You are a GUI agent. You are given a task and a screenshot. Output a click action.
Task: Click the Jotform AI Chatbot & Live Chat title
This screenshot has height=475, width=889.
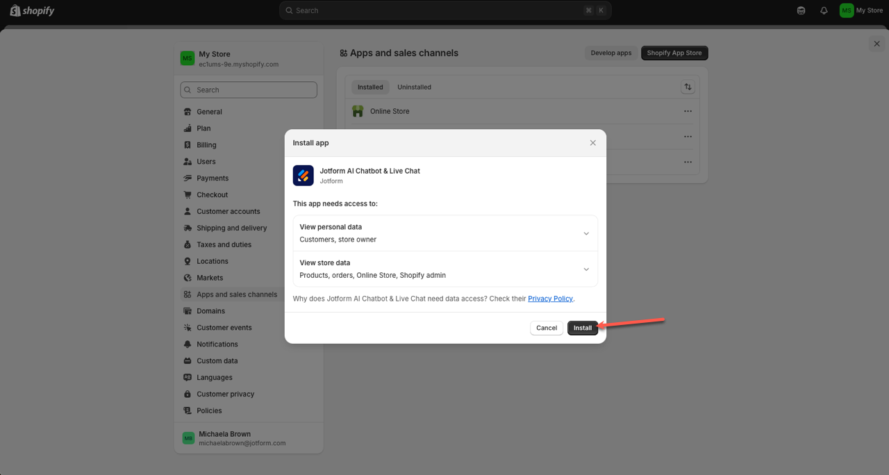(x=369, y=171)
